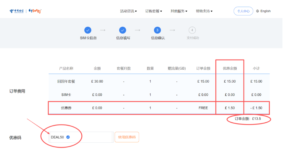This screenshot has width=289, height=149.
Task: Click the step 4 支付成功 circle
Action: coord(192,30)
